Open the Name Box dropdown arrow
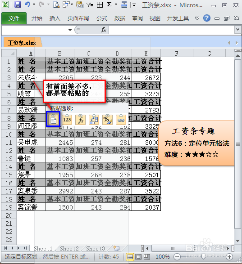 coord(70,30)
